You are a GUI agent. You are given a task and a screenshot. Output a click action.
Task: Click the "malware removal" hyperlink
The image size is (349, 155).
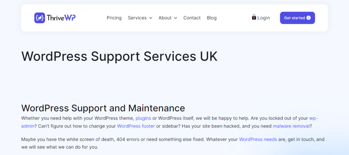click(x=291, y=126)
